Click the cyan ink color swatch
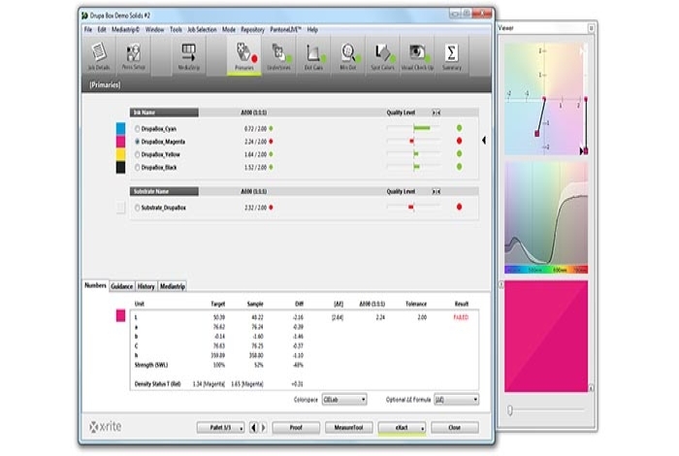The width and height of the screenshot is (679, 456). click(121, 129)
